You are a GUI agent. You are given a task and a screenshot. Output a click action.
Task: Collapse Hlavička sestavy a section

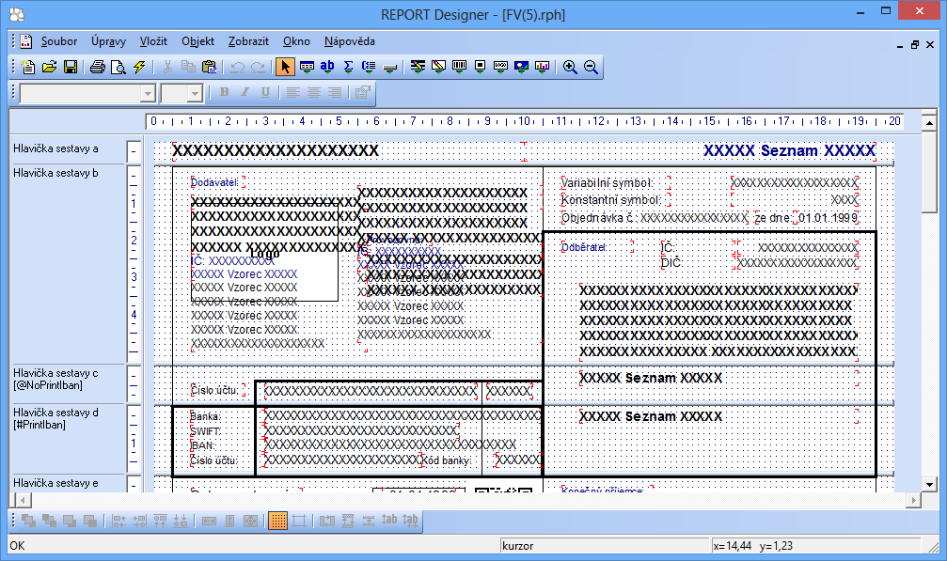pos(134,151)
